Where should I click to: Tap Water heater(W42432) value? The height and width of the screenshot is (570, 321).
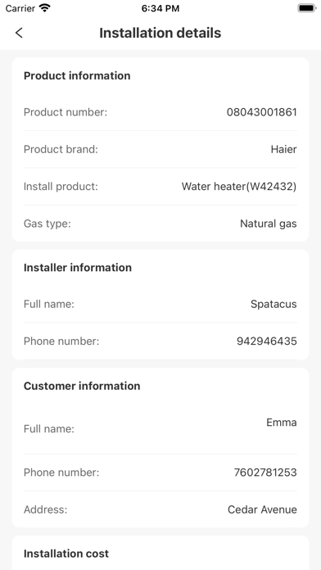239,187
